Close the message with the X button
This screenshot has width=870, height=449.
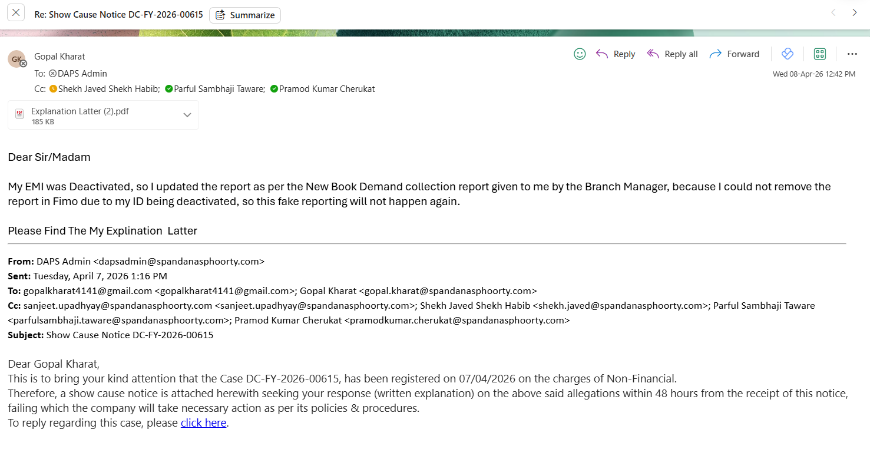coord(16,12)
